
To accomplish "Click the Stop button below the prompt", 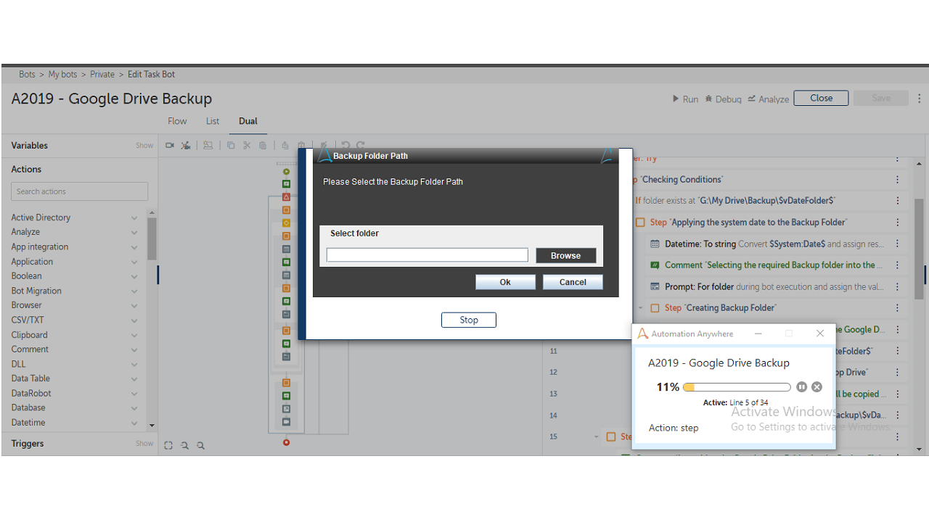I will pyautogui.click(x=469, y=320).
